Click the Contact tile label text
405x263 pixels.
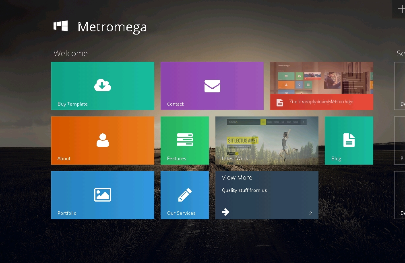click(x=175, y=104)
